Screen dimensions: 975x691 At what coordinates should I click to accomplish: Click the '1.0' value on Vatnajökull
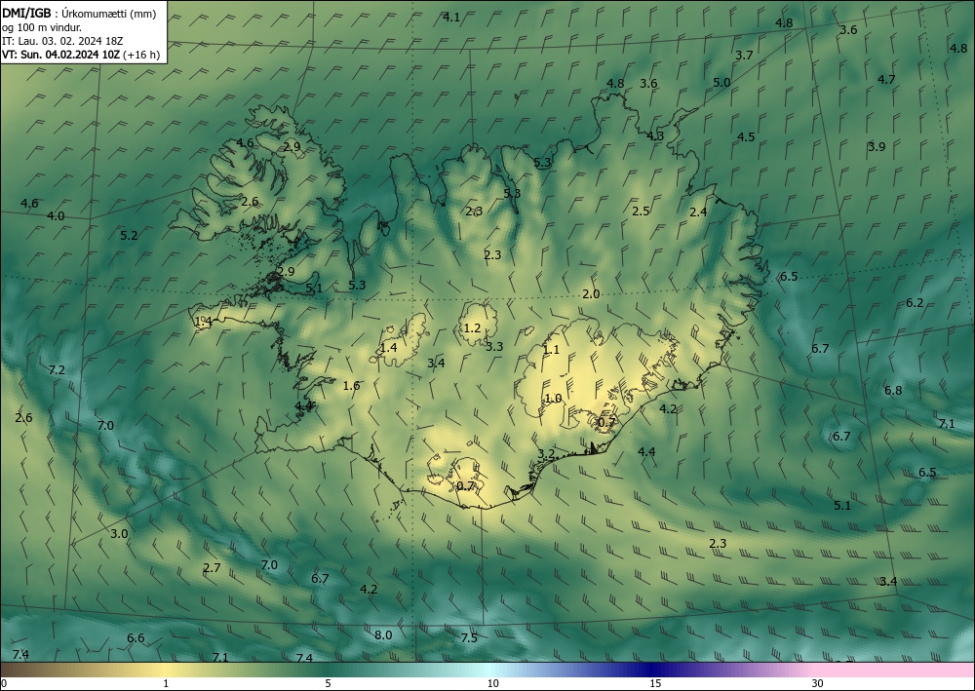pos(553,399)
